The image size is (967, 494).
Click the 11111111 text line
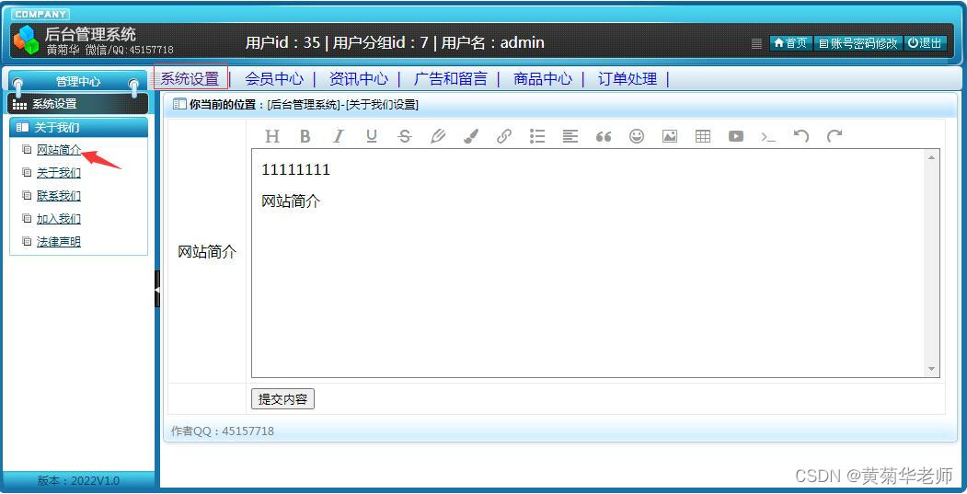coord(296,169)
